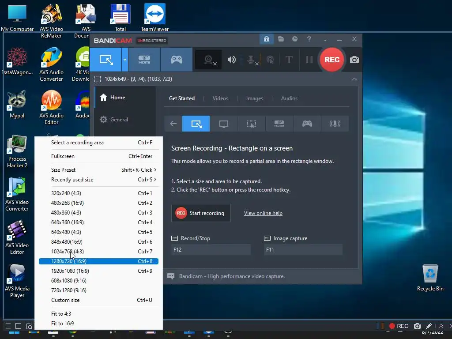This screenshot has height=339, width=452.
Task: Open Process Hacker 2 desktop icon
Action: (x=17, y=152)
